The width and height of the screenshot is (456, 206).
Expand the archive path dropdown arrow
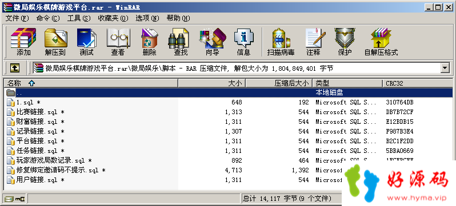[445, 68]
